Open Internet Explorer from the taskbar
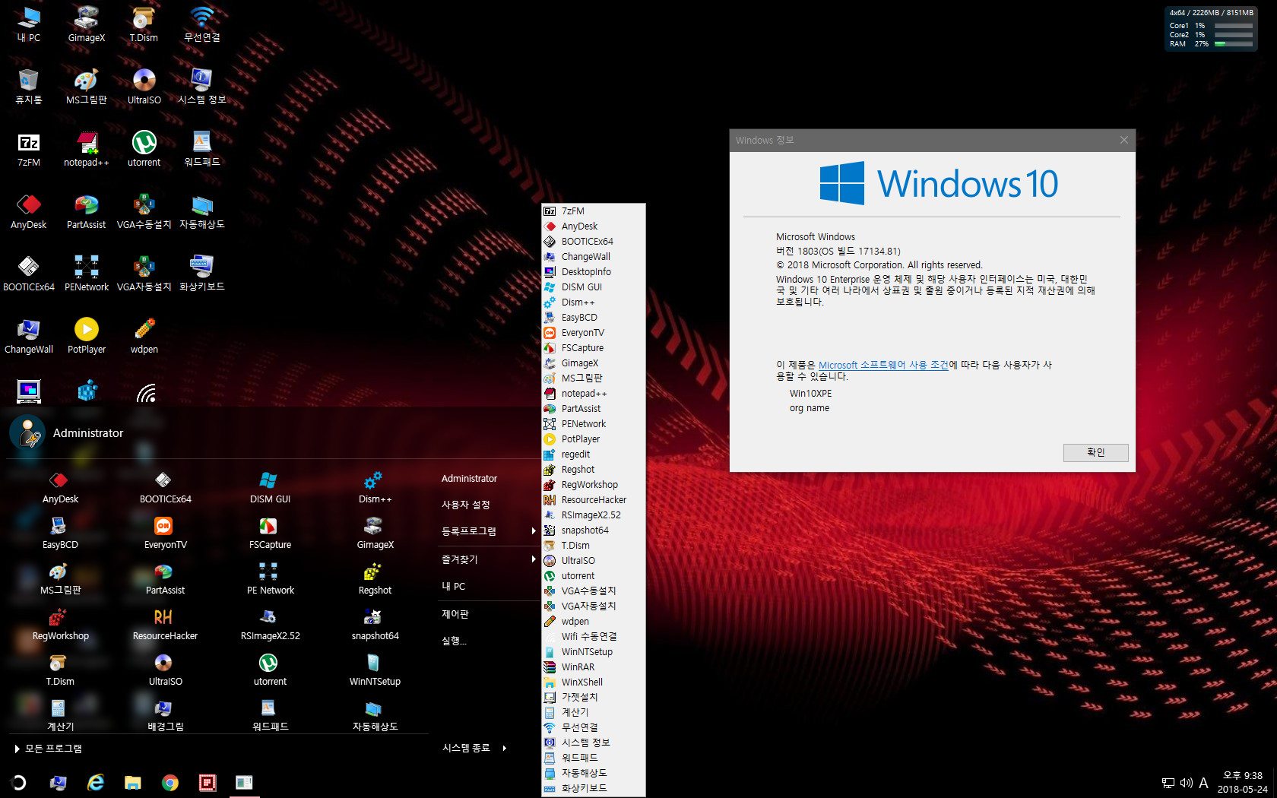 tap(96, 782)
